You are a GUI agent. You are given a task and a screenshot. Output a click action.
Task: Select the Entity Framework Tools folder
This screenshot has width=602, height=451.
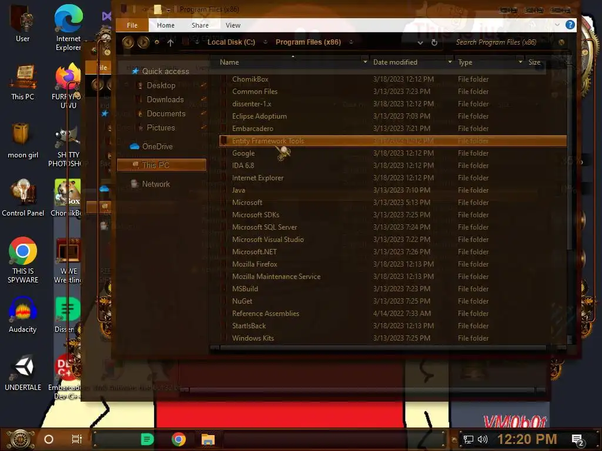[x=393, y=141]
